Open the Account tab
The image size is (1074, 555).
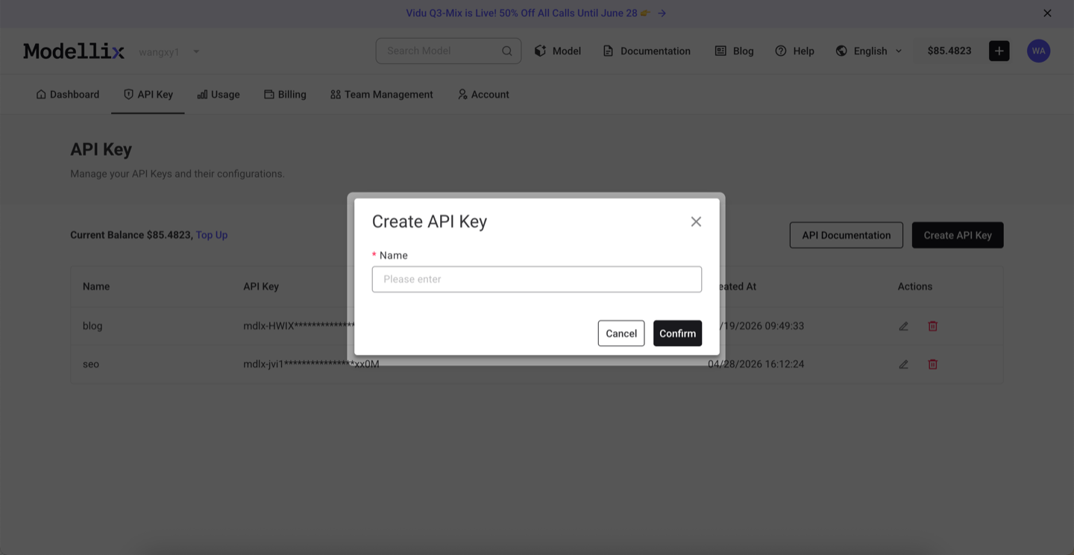click(x=483, y=95)
